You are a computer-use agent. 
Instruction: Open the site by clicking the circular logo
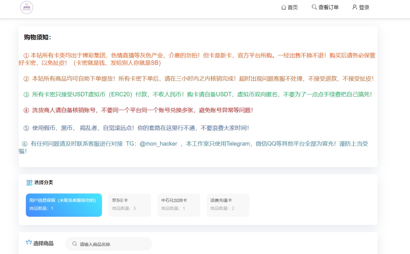coord(27,7)
